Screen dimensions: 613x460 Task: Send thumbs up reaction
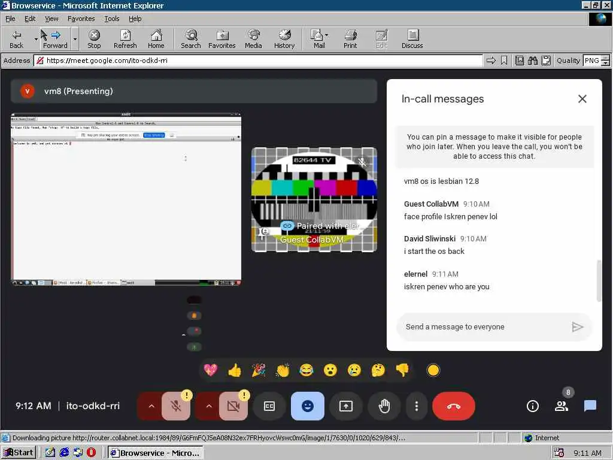(235, 370)
